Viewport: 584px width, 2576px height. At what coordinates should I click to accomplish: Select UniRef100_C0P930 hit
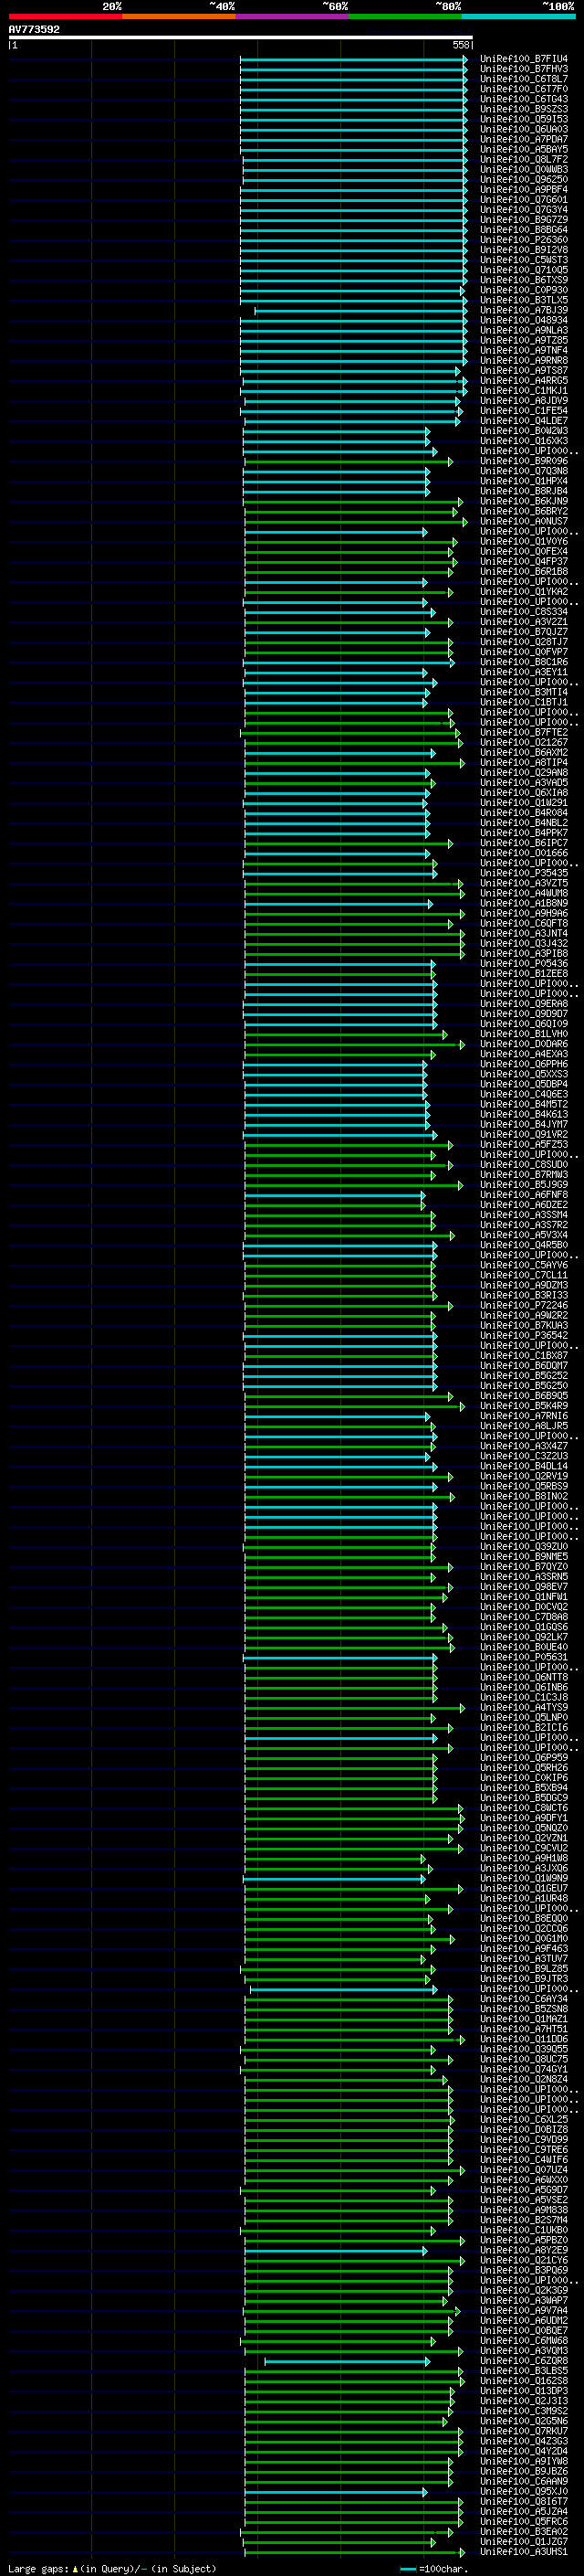(x=524, y=290)
